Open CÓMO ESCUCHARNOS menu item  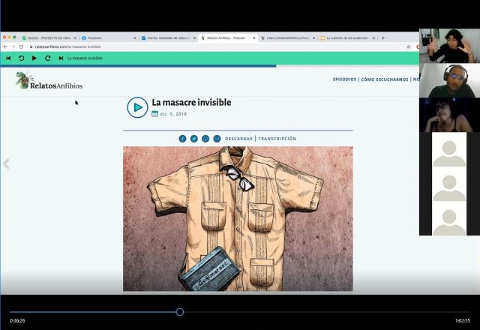385,79
